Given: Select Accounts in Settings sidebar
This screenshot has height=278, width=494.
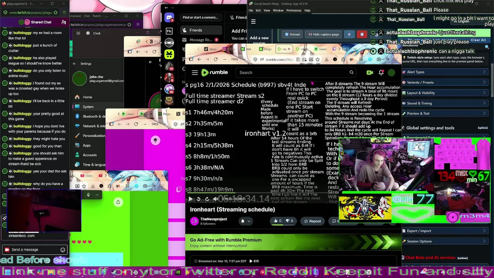Looking at the screenshot, I should pyautogui.click(x=90, y=155).
